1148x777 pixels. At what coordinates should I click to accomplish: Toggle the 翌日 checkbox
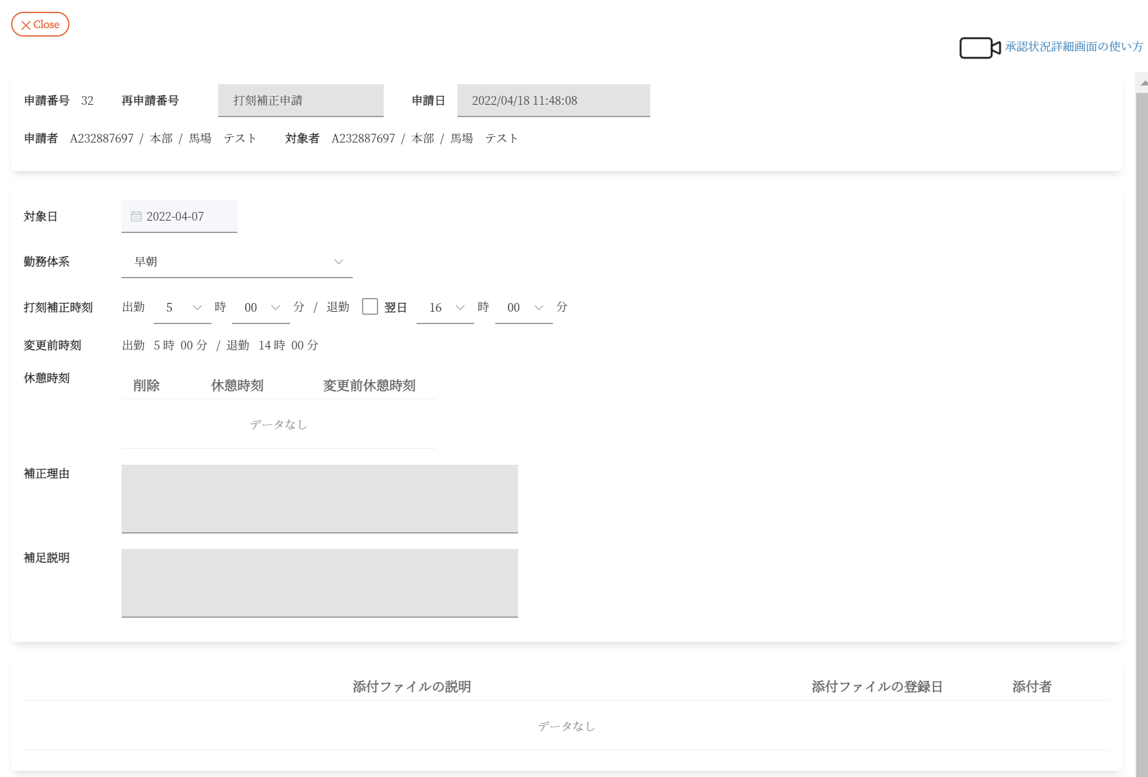coord(370,307)
